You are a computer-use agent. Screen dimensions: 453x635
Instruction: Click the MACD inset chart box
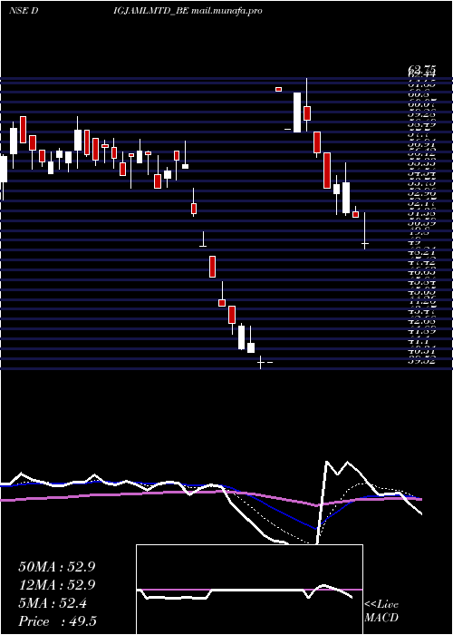coord(249,590)
